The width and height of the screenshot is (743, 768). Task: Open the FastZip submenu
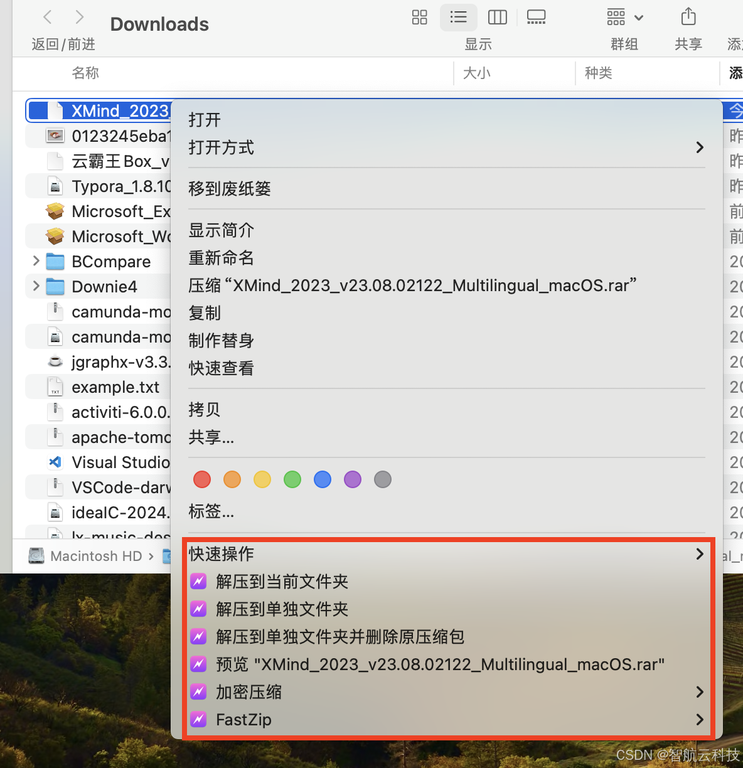coord(446,720)
